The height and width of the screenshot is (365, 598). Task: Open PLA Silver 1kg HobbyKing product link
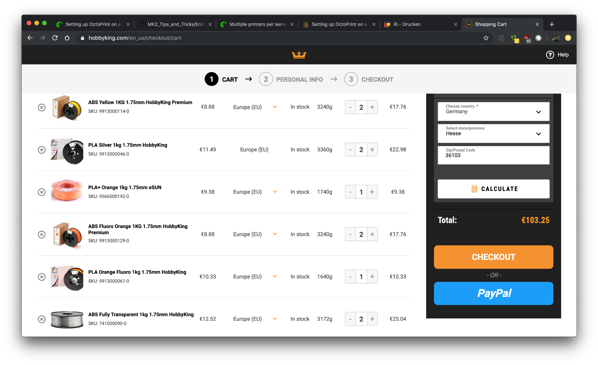coord(128,145)
